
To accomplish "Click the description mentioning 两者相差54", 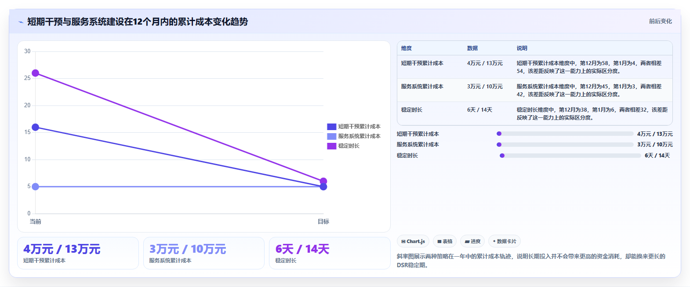I will [x=589, y=67].
